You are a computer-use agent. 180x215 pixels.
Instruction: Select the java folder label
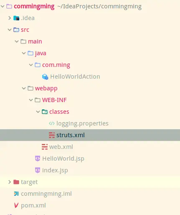point(41,54)
